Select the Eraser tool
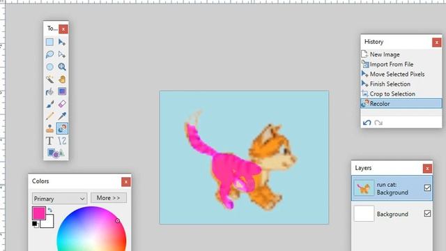 [62, 104]
